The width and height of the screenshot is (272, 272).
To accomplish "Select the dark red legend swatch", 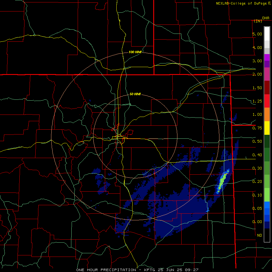I will [x=267, y=88].
